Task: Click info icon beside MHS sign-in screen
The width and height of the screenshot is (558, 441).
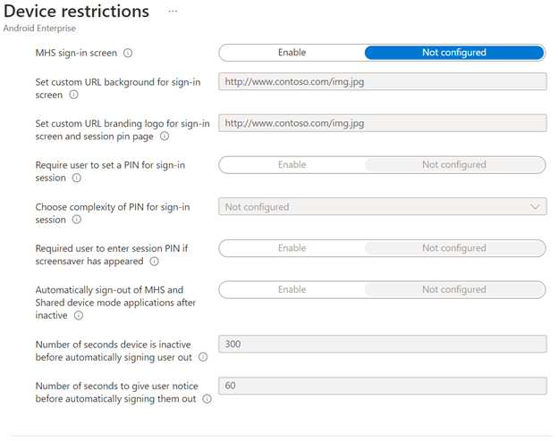Action: point(128,53)
